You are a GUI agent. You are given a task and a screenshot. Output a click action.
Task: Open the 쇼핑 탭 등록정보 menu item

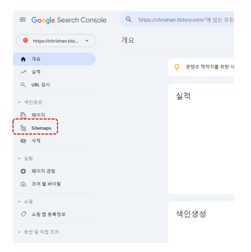pos(54,214)
